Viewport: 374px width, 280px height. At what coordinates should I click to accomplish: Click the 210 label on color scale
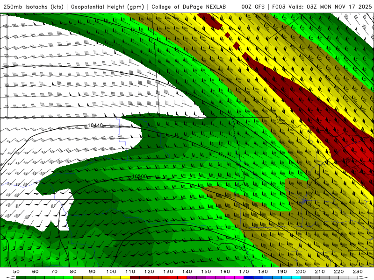(320, 272)
